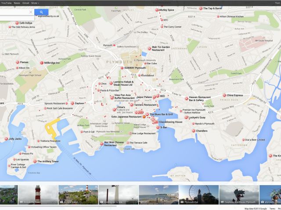The width and height of the screenshot is (281, 210).
Task: Click The Terrace Cafe label
Action: [x=138, y=143]
